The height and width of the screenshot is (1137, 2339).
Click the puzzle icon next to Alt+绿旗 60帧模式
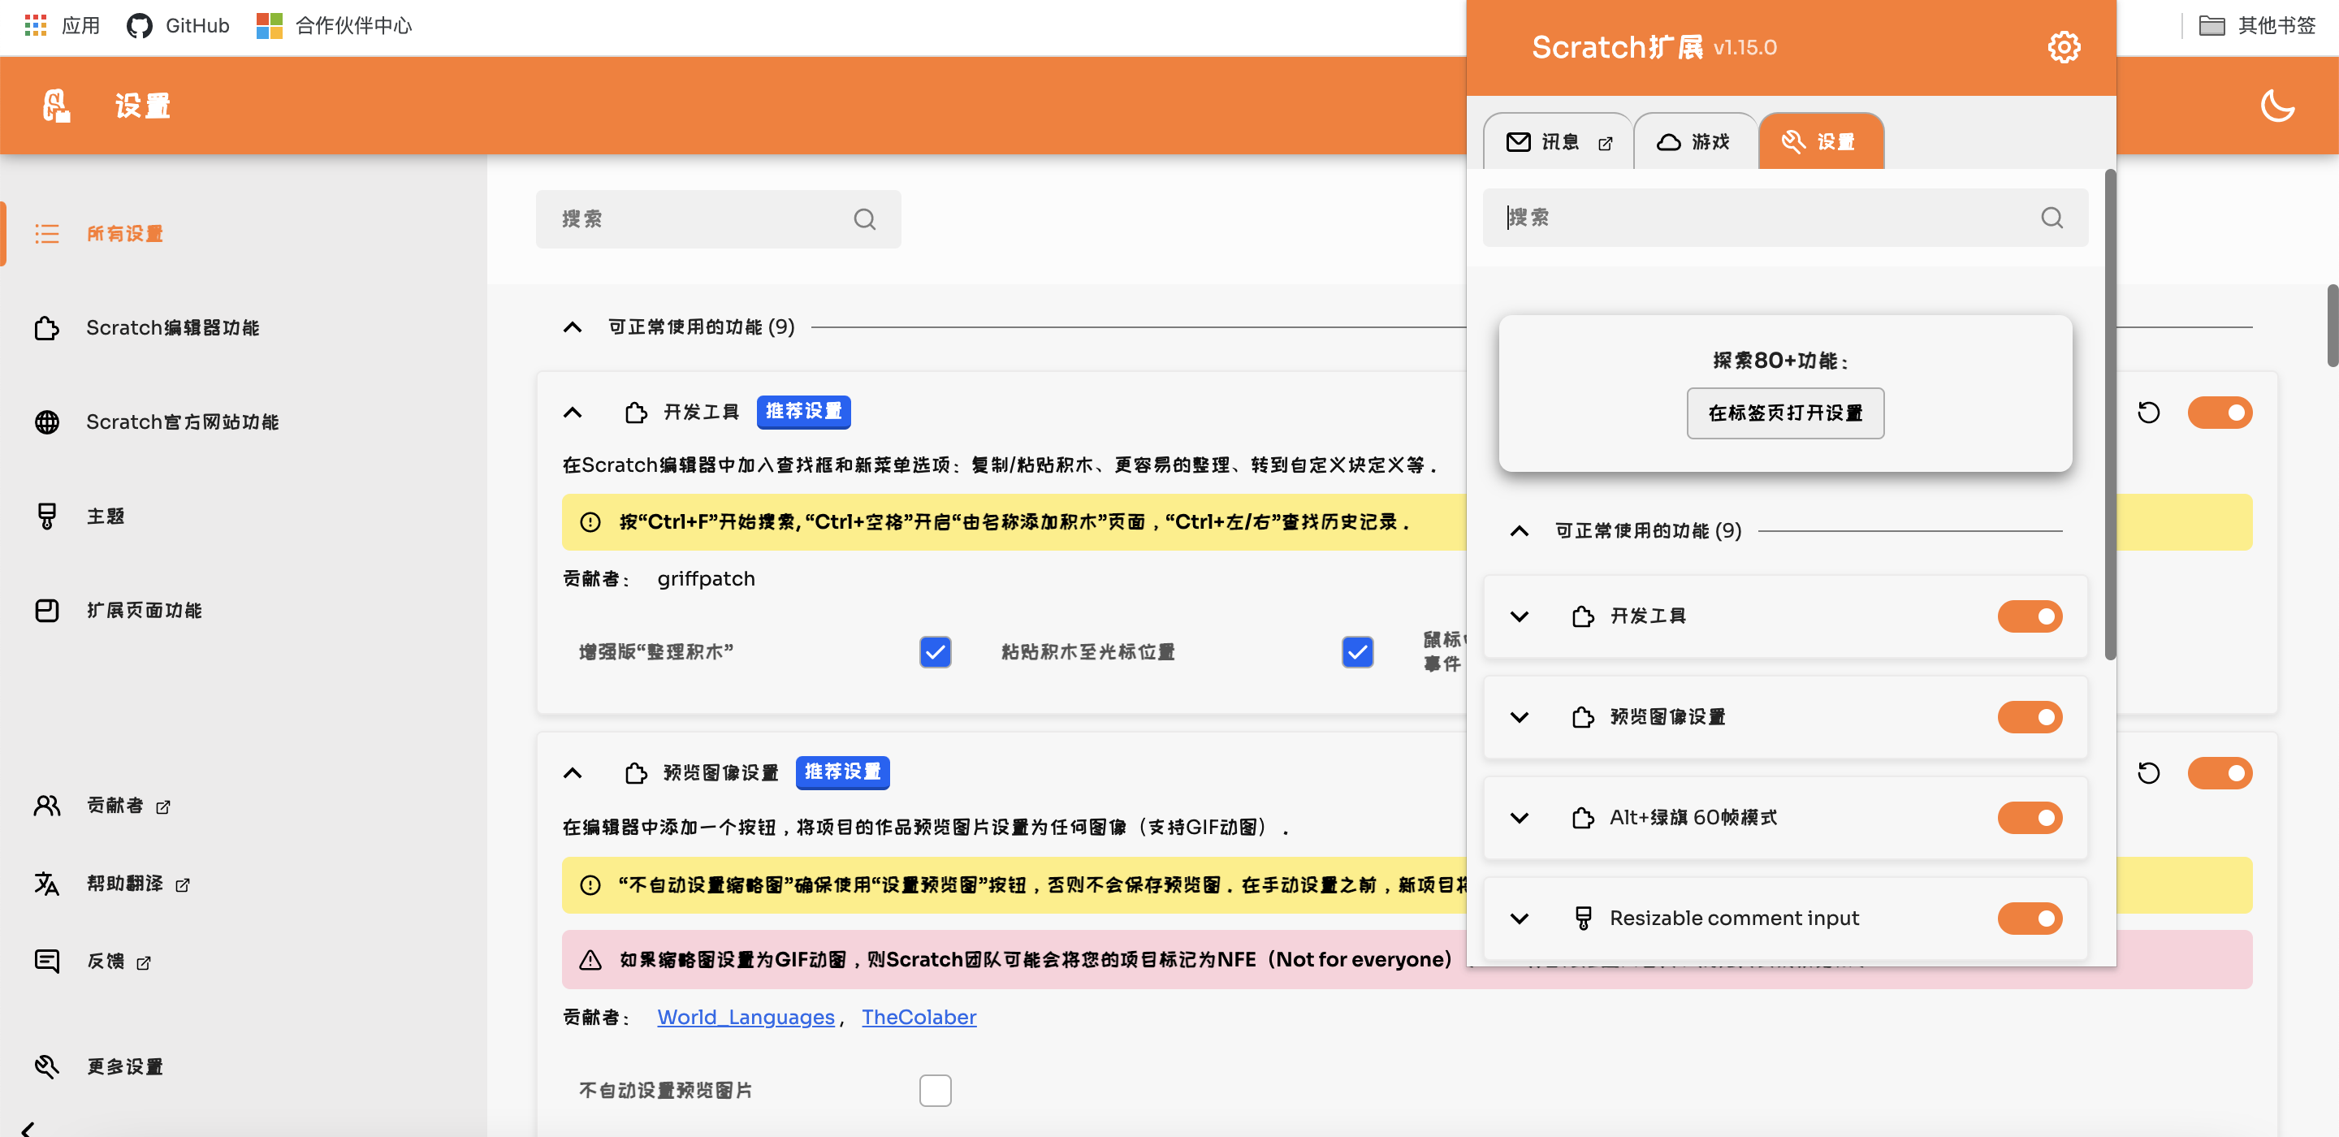1583,819
